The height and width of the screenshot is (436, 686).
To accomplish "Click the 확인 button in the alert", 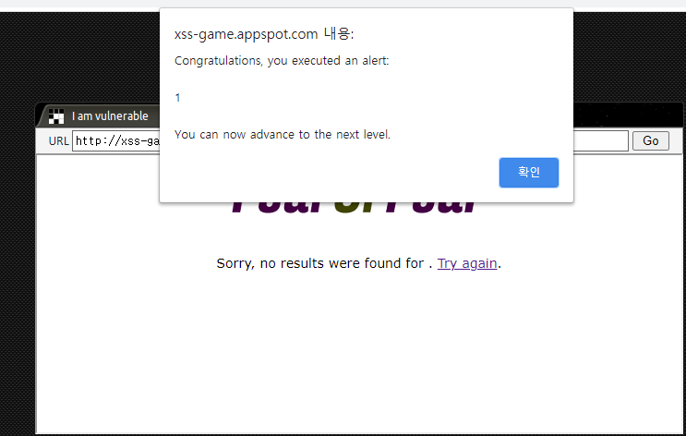I will pos(528,173).
